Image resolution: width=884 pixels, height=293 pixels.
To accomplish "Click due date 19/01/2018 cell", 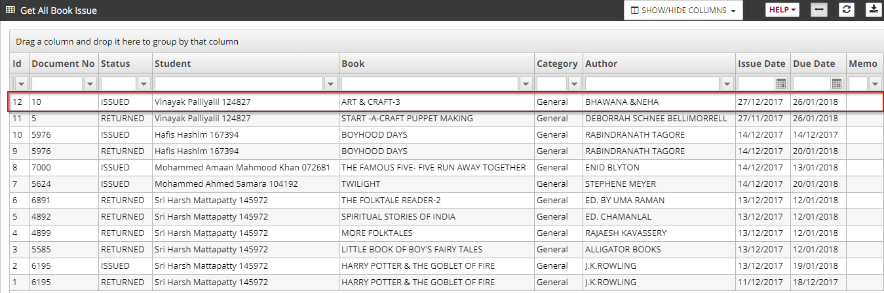I will [818, 265].
